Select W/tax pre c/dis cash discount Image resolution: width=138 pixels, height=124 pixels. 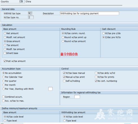[x=103, y=33]
